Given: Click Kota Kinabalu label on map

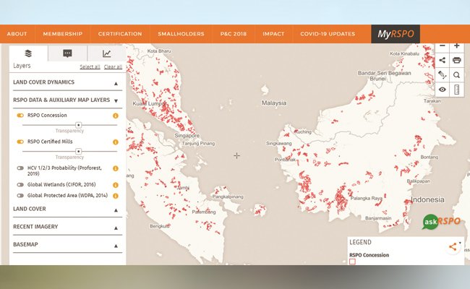Looking at the screenshot, I should (x=404, y=53).
